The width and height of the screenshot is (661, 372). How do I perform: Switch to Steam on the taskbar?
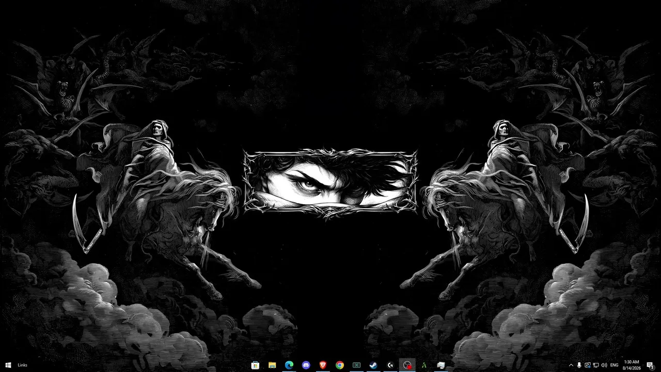(x=373, y=365)
